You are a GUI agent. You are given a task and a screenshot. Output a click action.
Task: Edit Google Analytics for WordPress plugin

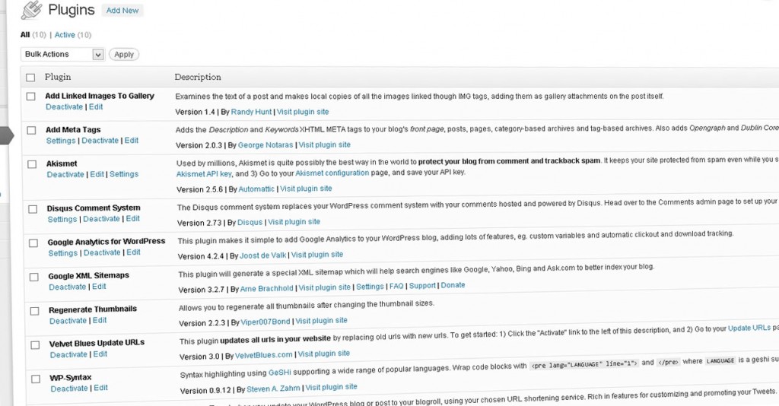tap(133, 252)
